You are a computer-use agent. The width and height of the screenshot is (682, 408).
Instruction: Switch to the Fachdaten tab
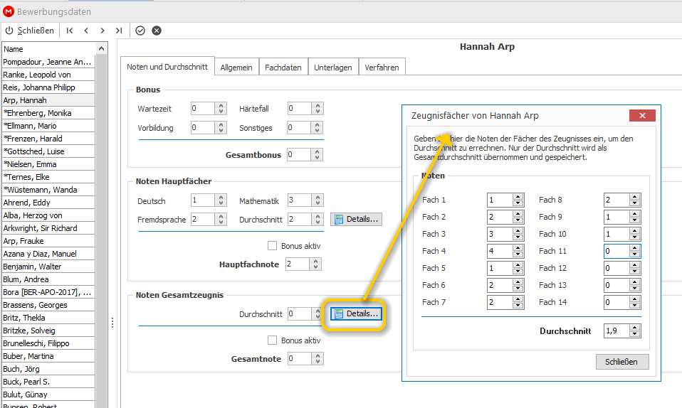point(283,68)
